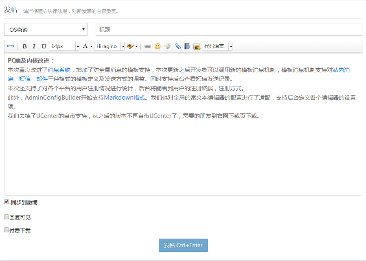Check the 回复可见 checkbox

[7, 217]
